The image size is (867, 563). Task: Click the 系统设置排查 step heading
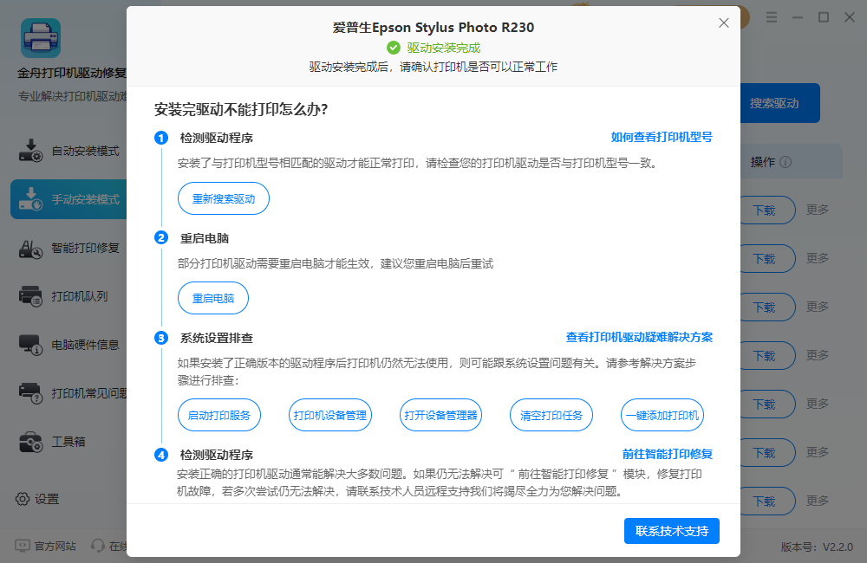coord(216,338)
